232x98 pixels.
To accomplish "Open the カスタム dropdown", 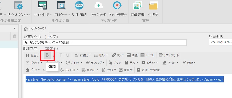I will [x=90, y=70].
